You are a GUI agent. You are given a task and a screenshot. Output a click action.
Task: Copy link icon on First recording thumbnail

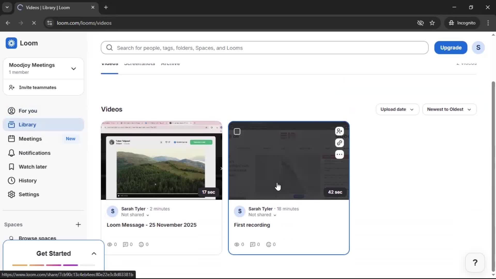339,143
